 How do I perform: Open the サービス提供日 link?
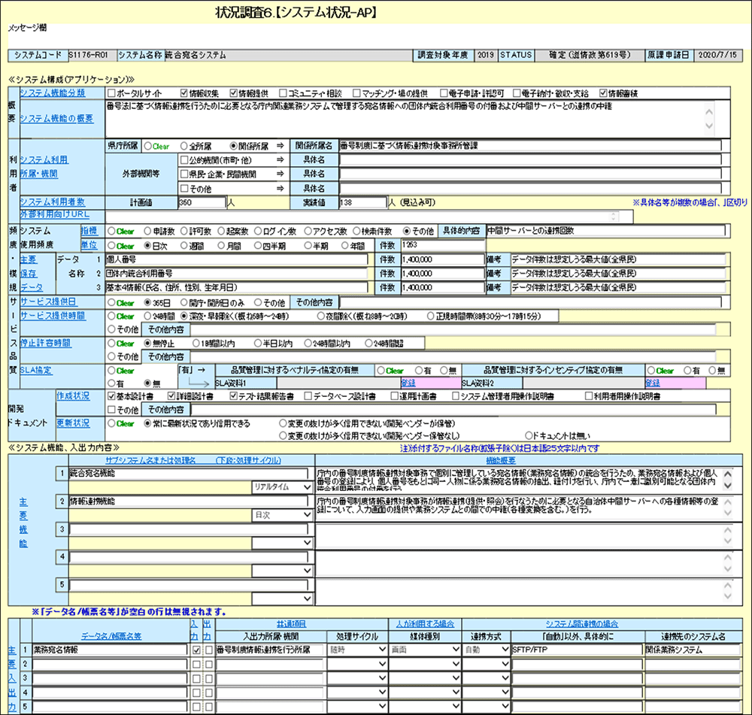48,301
